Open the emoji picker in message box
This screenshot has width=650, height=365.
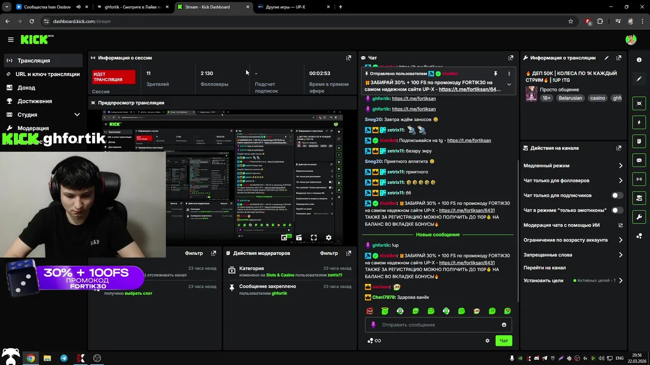click(504, 325)
